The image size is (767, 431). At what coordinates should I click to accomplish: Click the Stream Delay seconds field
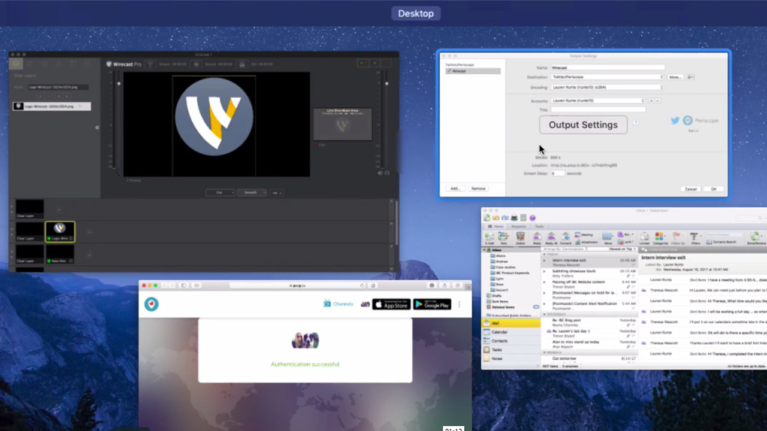[x=557, y=173]
